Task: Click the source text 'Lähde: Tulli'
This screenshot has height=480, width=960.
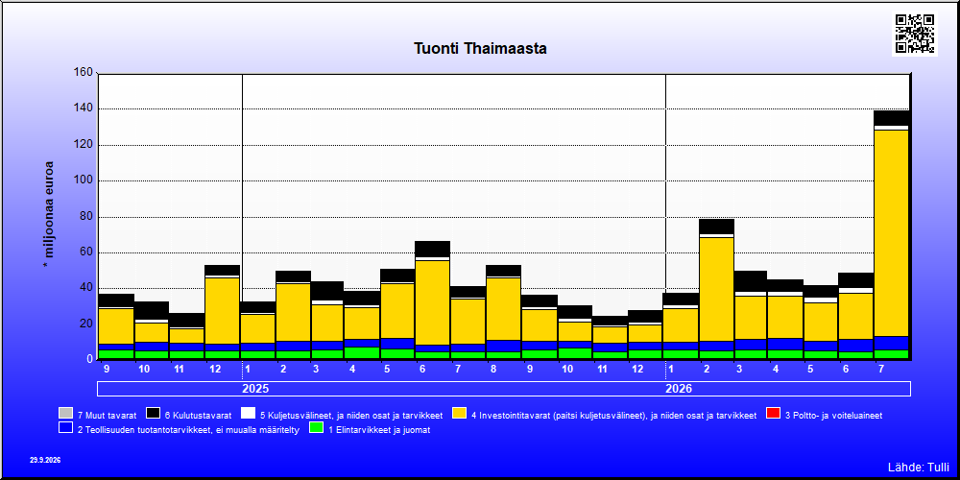Action: coord(919,468)
